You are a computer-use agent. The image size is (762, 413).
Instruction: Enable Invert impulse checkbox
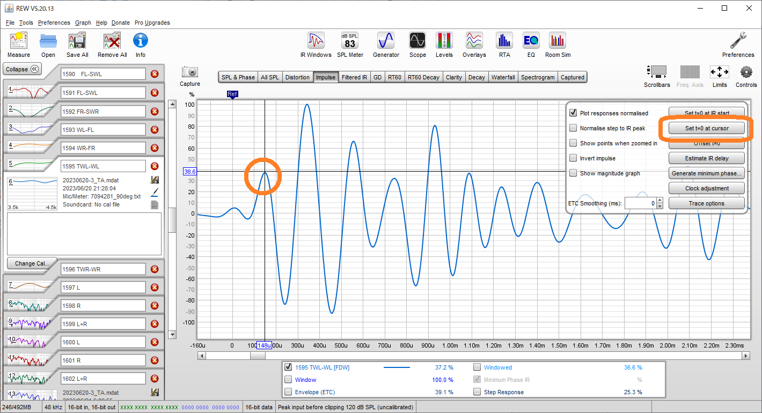(x=573, y=158)
